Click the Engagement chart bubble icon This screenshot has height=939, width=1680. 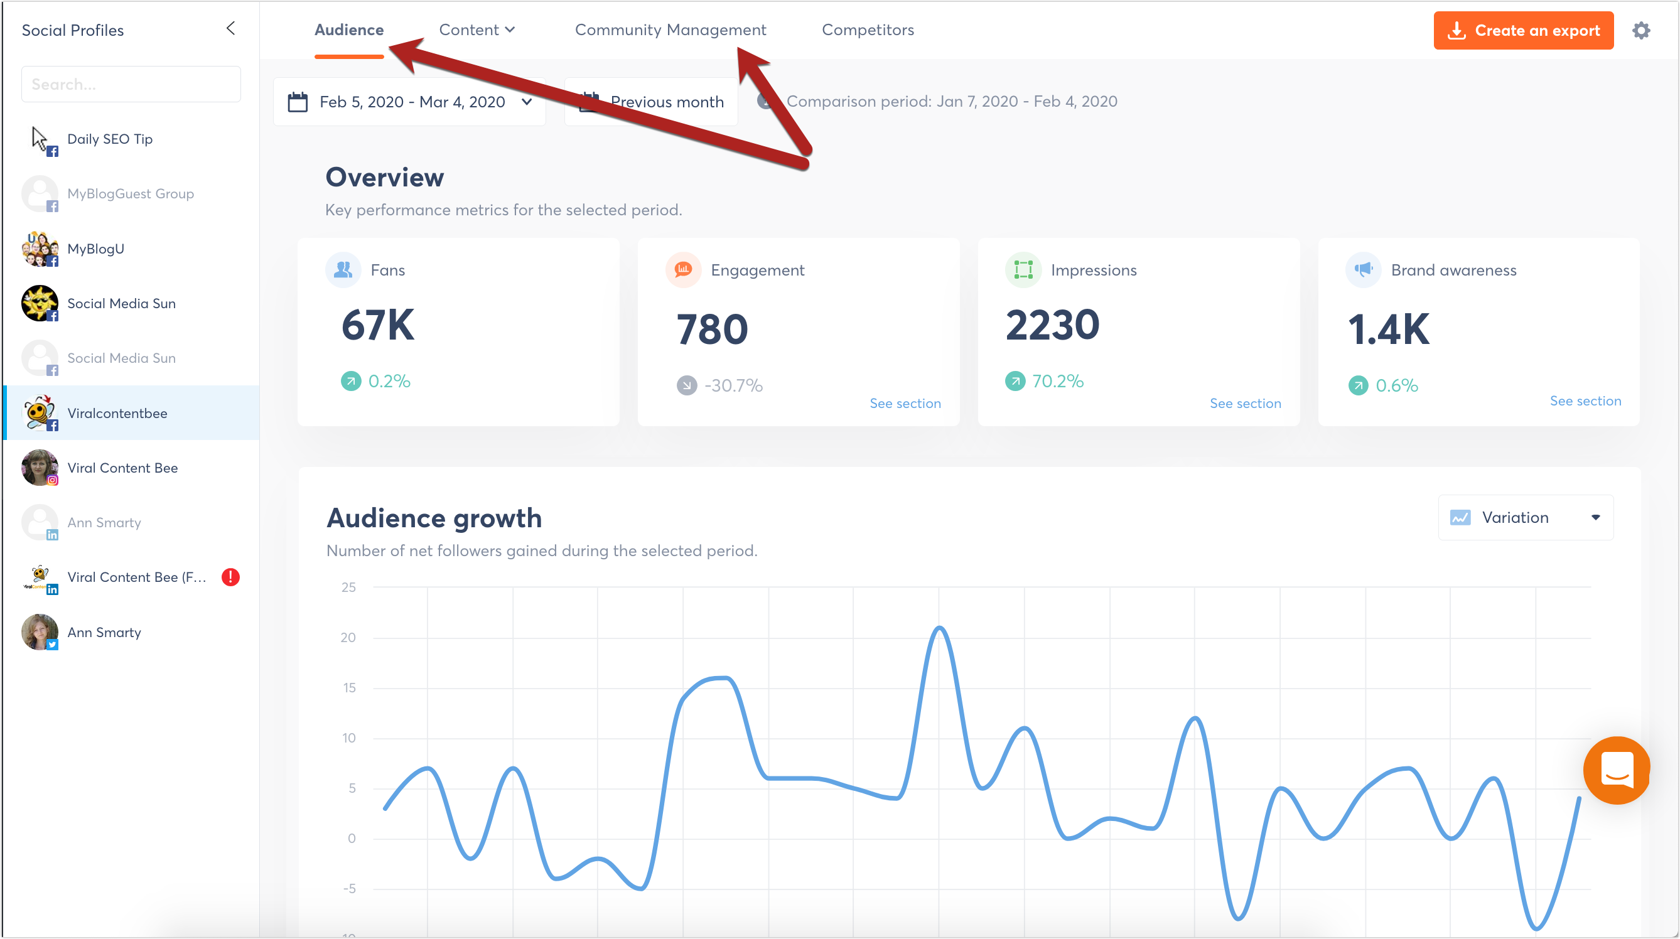pyautogui.click(x=683, y=270)
